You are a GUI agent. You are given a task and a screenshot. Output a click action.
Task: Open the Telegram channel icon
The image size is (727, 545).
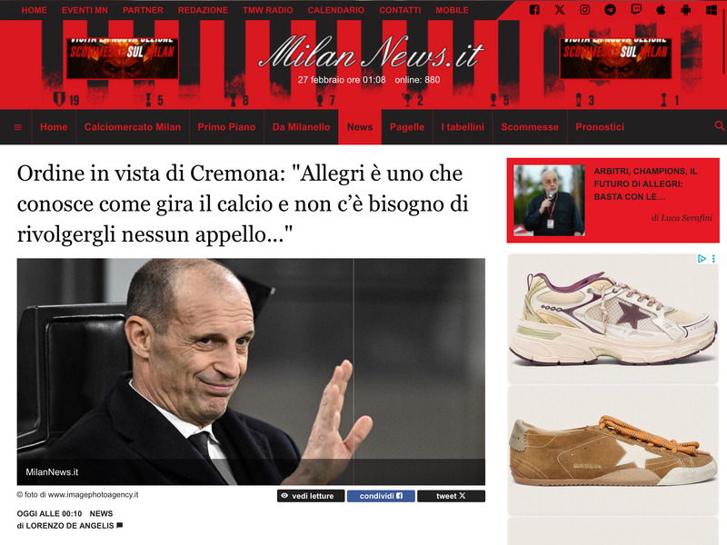610,10
